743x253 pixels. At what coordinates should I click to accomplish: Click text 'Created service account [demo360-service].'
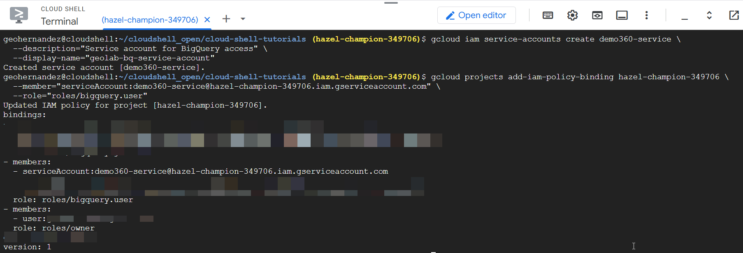click(104, 67)
